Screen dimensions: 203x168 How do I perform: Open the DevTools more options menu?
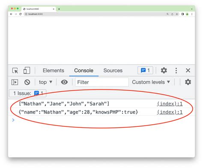pos(176,71)
